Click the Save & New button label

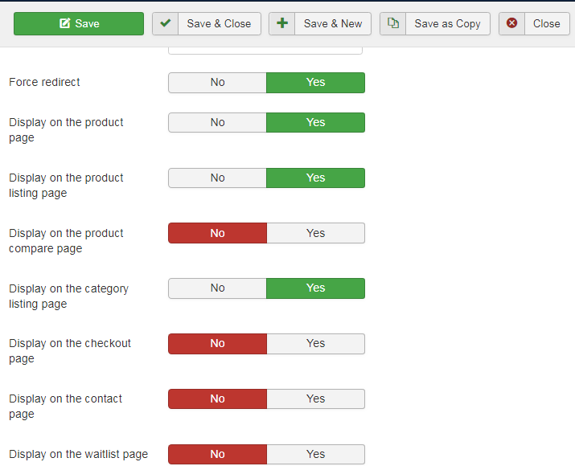tap(333, 23)
